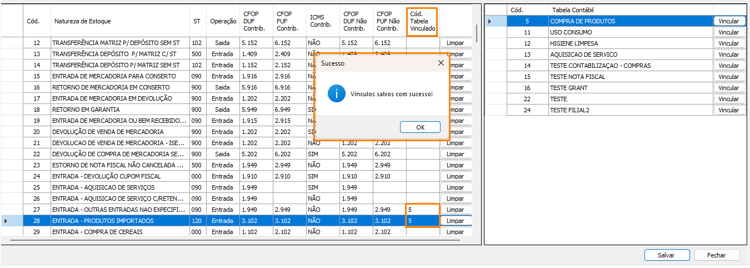Vincular the TESTE NOTA FISCAL table
This screenshot has width=750, height=268.
point(729,77)
